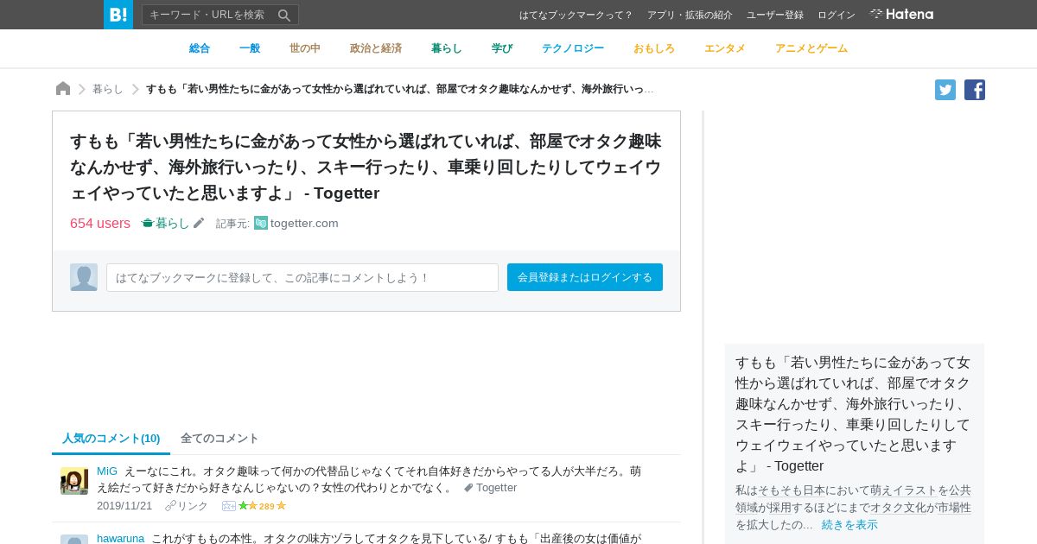
Task: Select the 一般 category
Action: point(250,48)
